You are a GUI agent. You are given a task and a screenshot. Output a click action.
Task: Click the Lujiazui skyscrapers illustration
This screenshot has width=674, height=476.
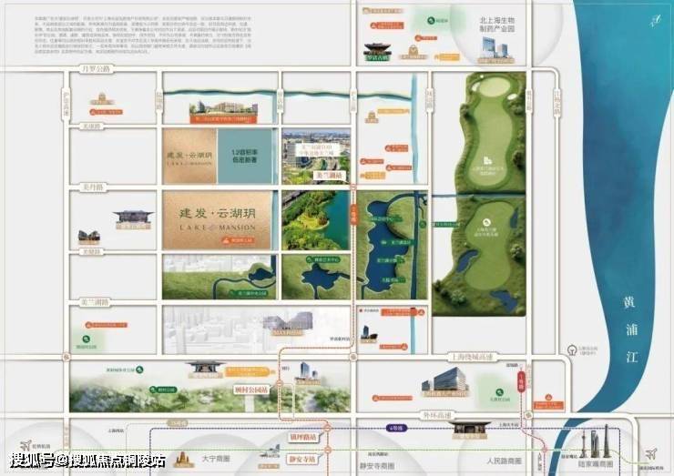594,442
